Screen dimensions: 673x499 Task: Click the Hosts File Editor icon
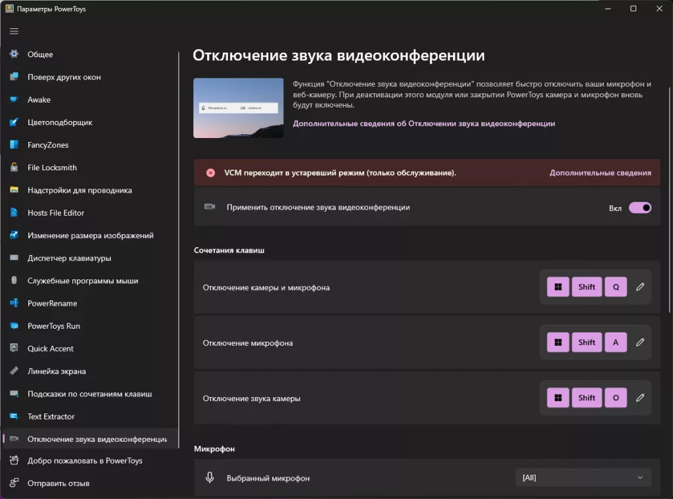pyautogui.click(x=14, y=212)
